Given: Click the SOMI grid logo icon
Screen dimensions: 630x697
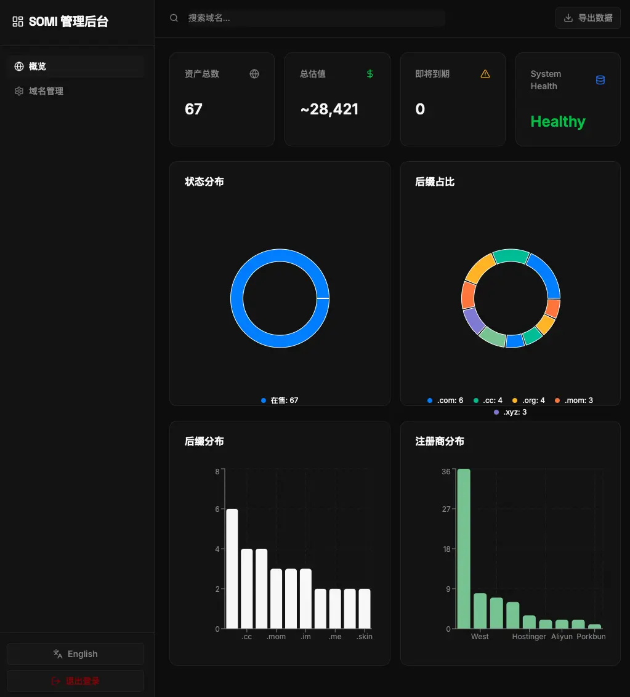Looking at the screenshot, I should [18, 22].
